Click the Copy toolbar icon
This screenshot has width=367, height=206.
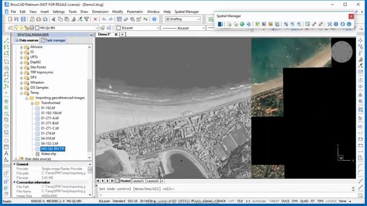click(60, 19)
